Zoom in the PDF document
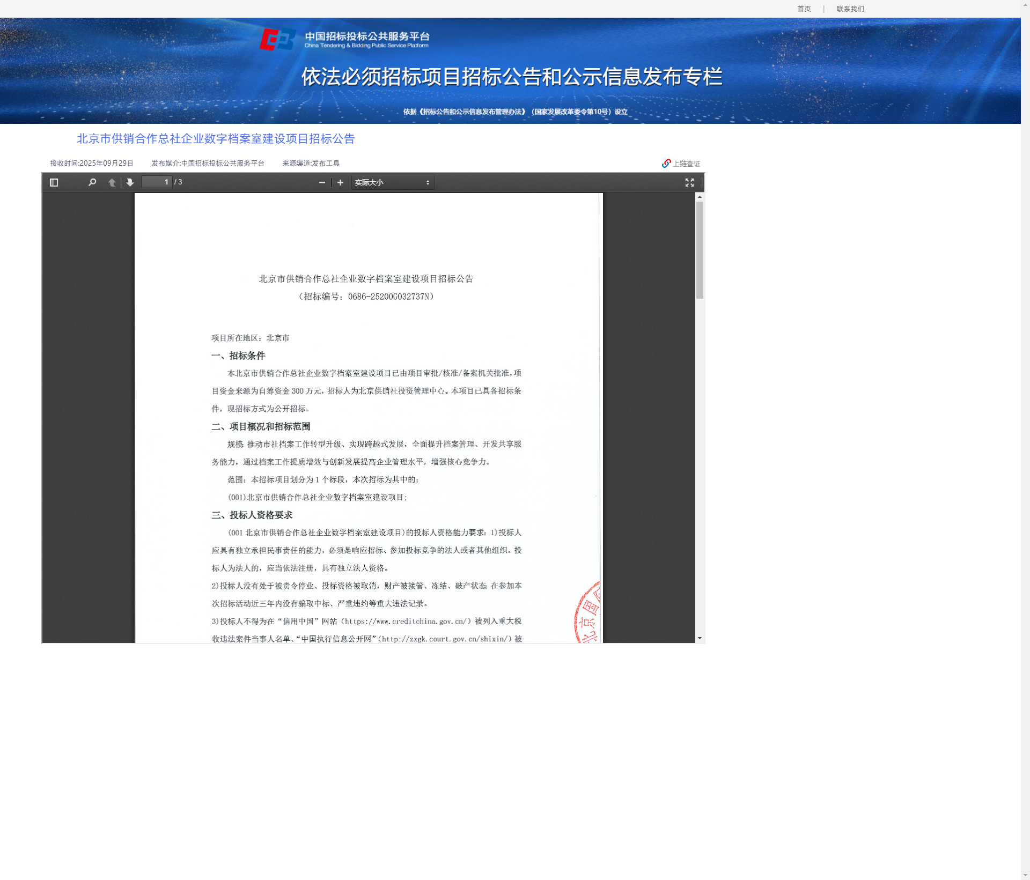Screen dimensions: 1030x880 click(x=340, y=183)
